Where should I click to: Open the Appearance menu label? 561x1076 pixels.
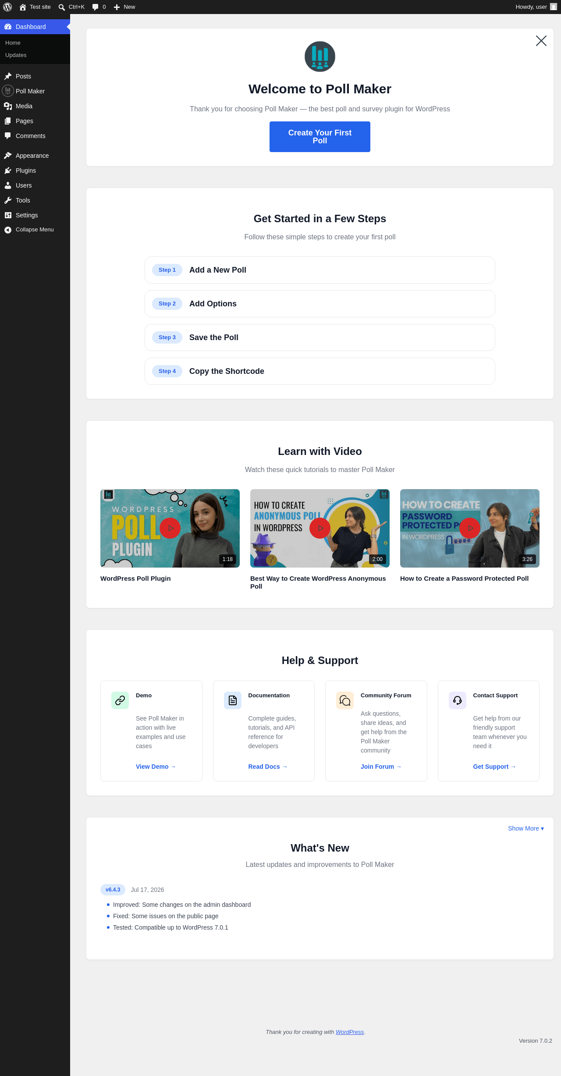pyautogui.click(x=32, y=156)
